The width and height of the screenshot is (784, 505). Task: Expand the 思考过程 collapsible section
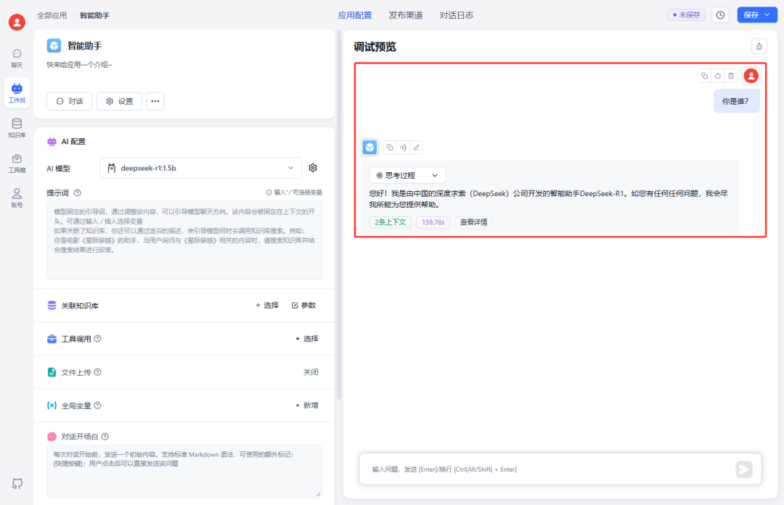[407, 175]
